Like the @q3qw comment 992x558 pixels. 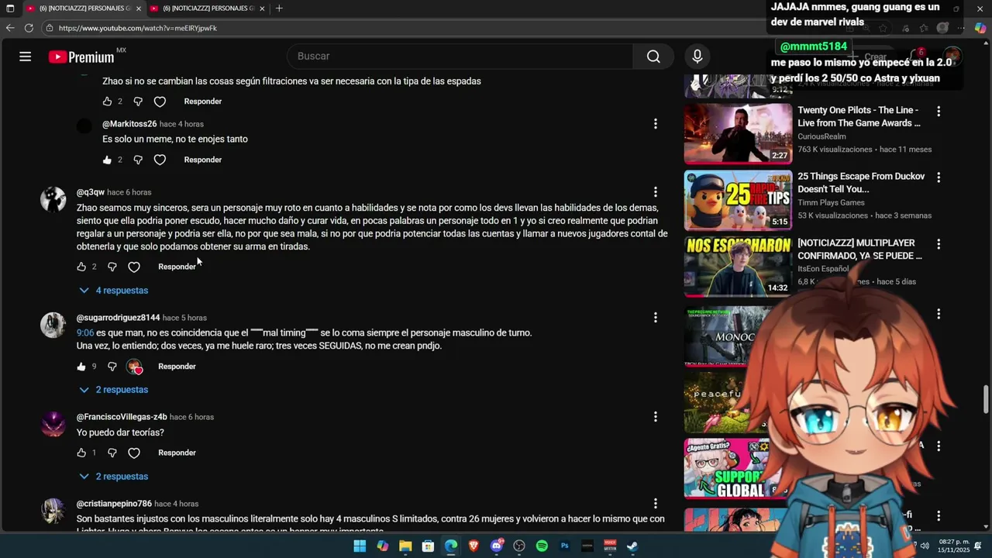[81, 267]
